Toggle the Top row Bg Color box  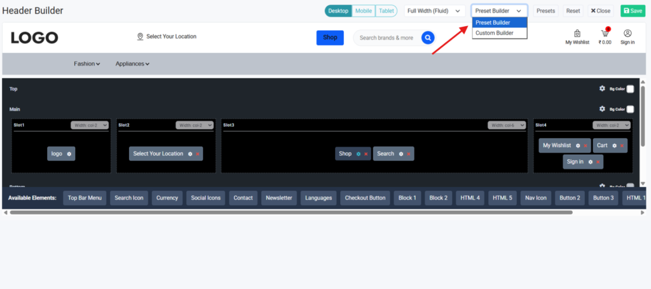630,88
